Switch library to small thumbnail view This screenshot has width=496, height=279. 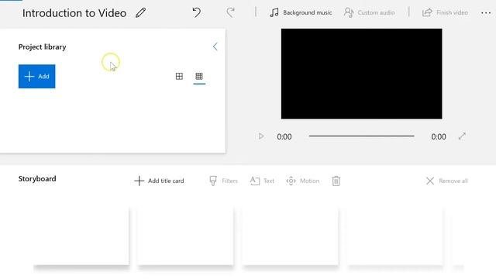coord(199,76)
